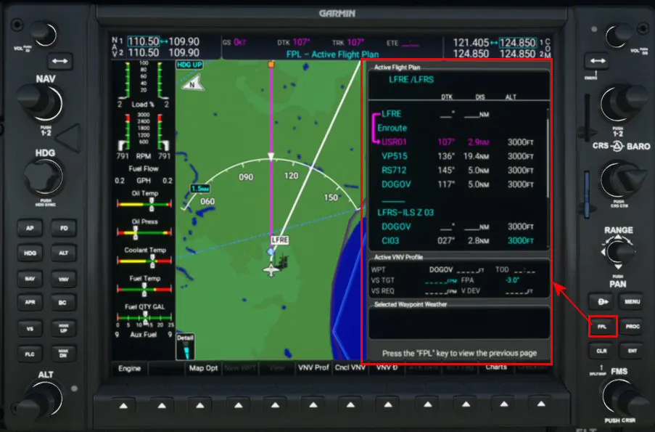
Task: Select the VNV Prof softkey label
Action: [313, 367]
